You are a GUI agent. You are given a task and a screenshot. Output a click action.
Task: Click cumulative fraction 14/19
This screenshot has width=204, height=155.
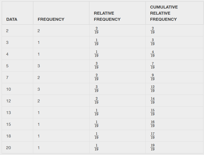pos(152,101)
